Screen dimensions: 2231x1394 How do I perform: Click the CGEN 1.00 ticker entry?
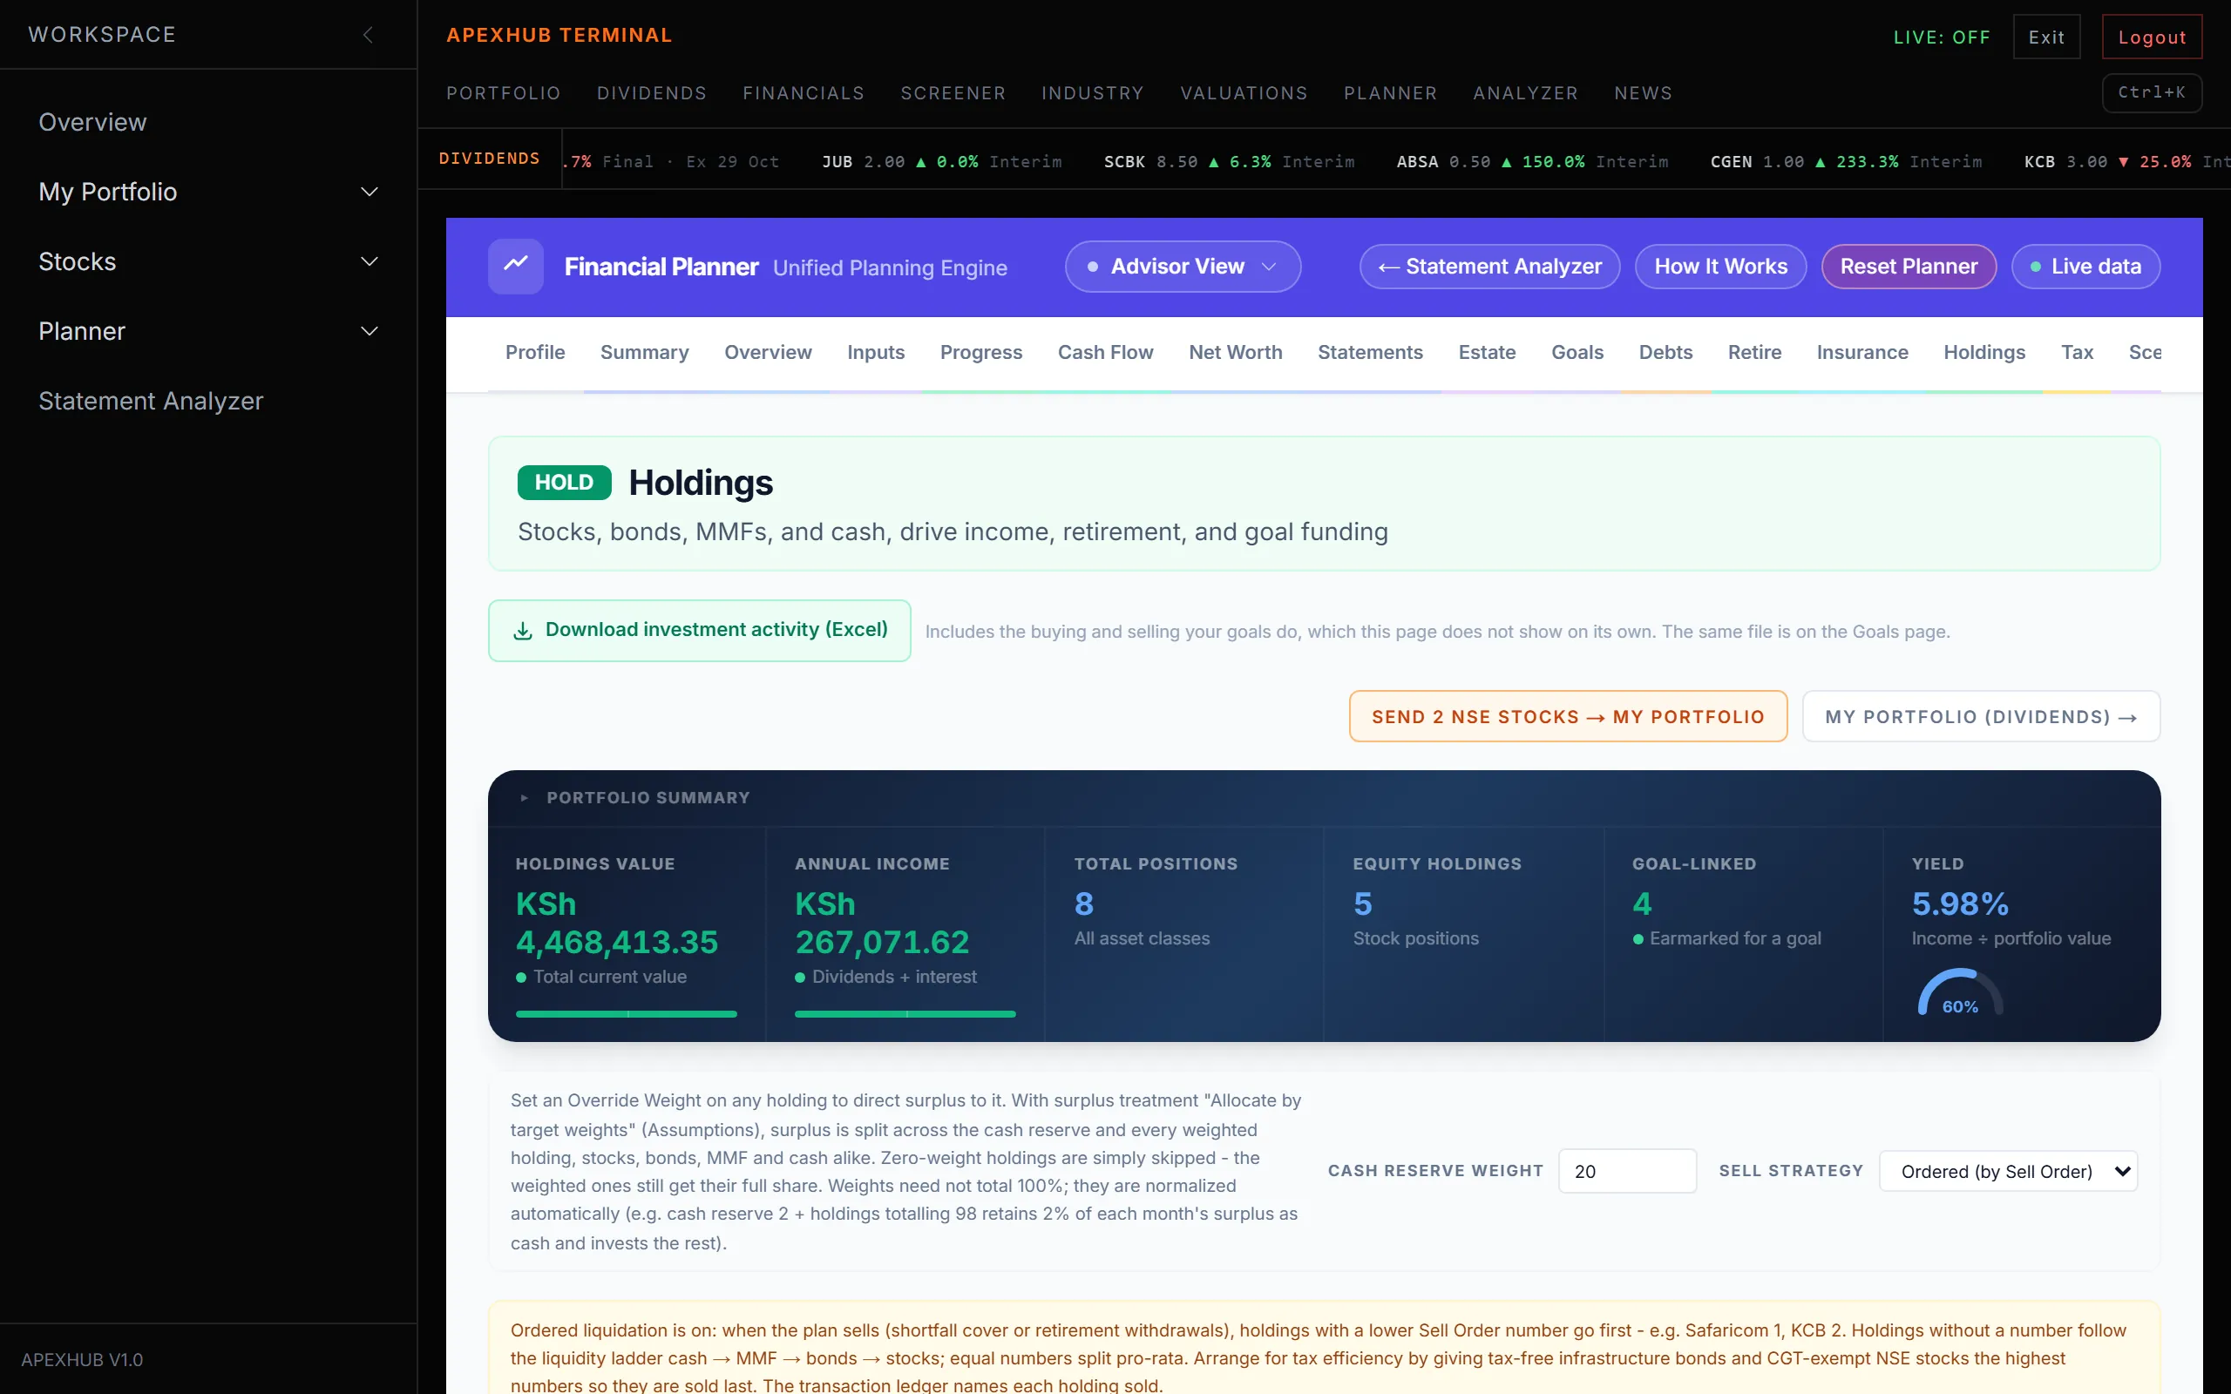point(1846,161)
